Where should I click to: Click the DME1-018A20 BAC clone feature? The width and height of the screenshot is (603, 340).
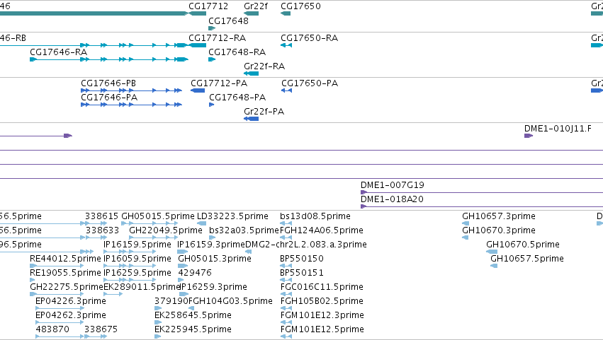[x=482, y=206]
